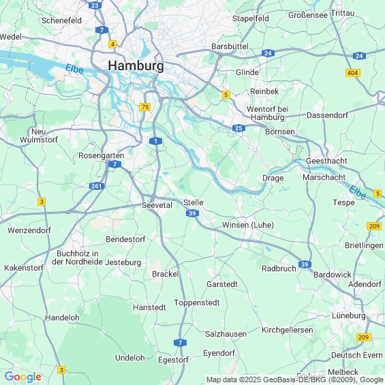
Task: Open the Google logo link
Action: coord(23,377)
